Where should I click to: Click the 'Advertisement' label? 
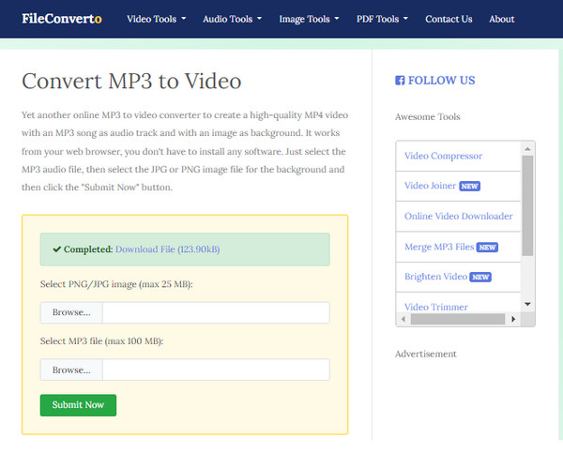426,354
